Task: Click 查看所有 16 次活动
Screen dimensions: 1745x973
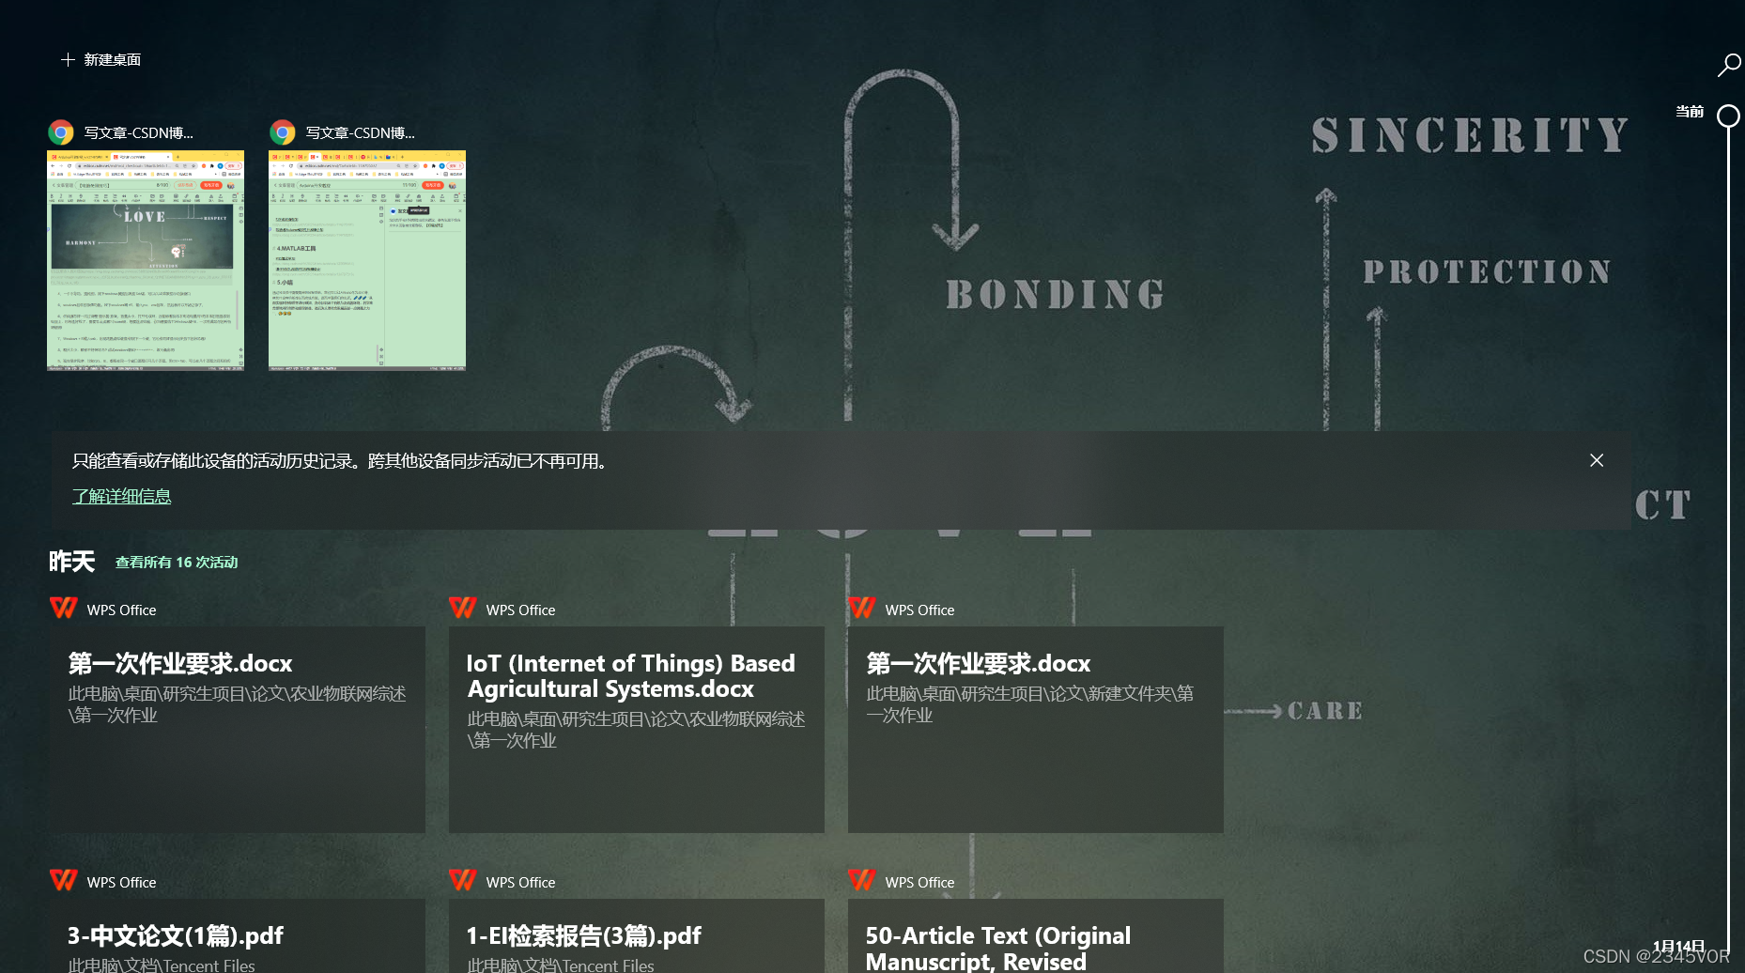Action: [x=176, y=562]
